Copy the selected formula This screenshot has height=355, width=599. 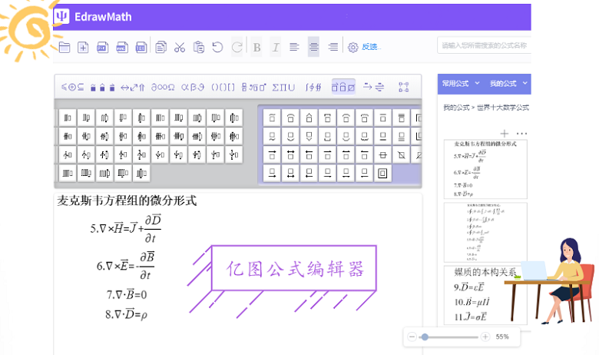pos(161,47)
